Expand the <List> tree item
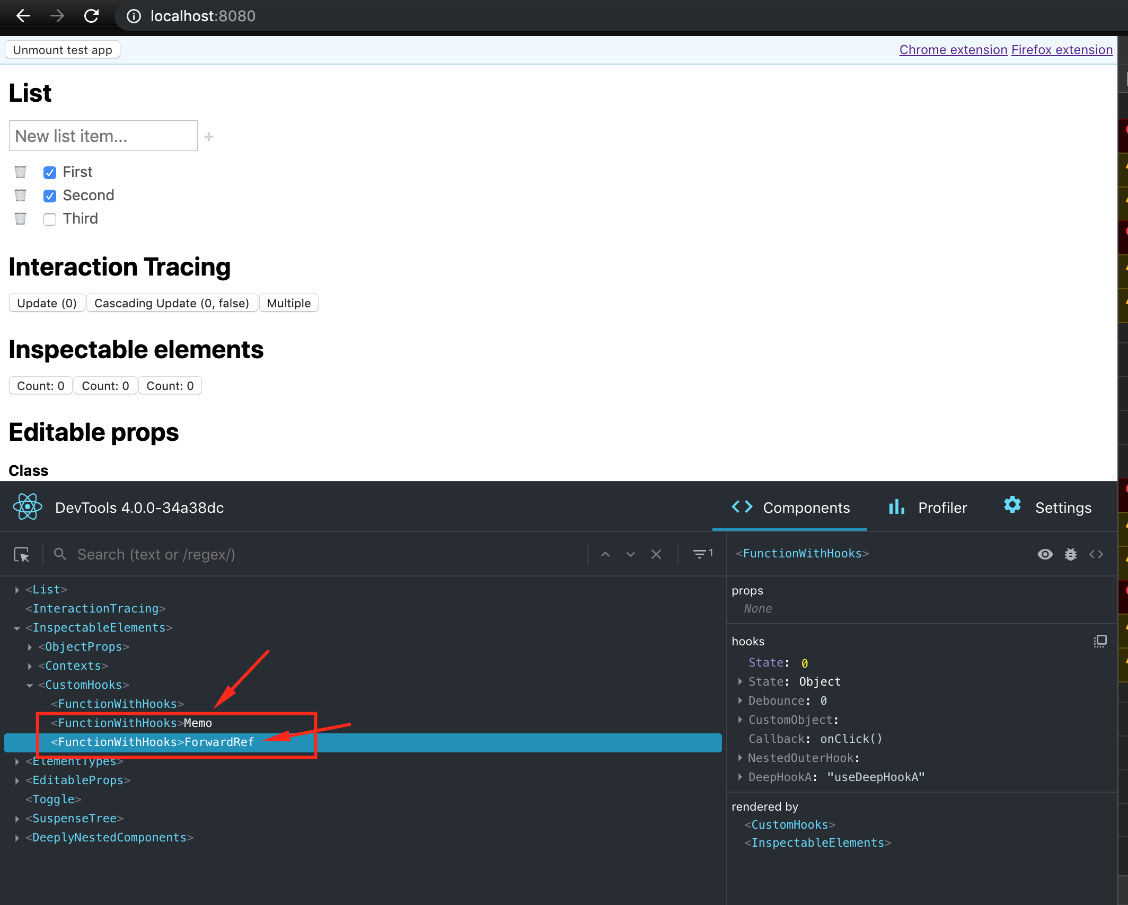The width and height of the screenshot is (1128, 905). 16,589
